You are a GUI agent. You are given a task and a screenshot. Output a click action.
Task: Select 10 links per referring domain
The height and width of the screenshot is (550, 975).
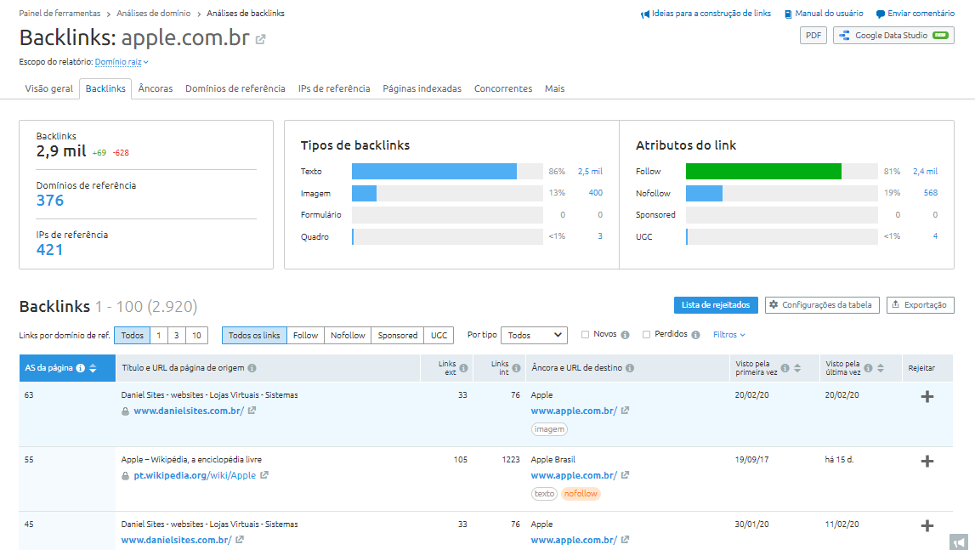click(196, 335)
